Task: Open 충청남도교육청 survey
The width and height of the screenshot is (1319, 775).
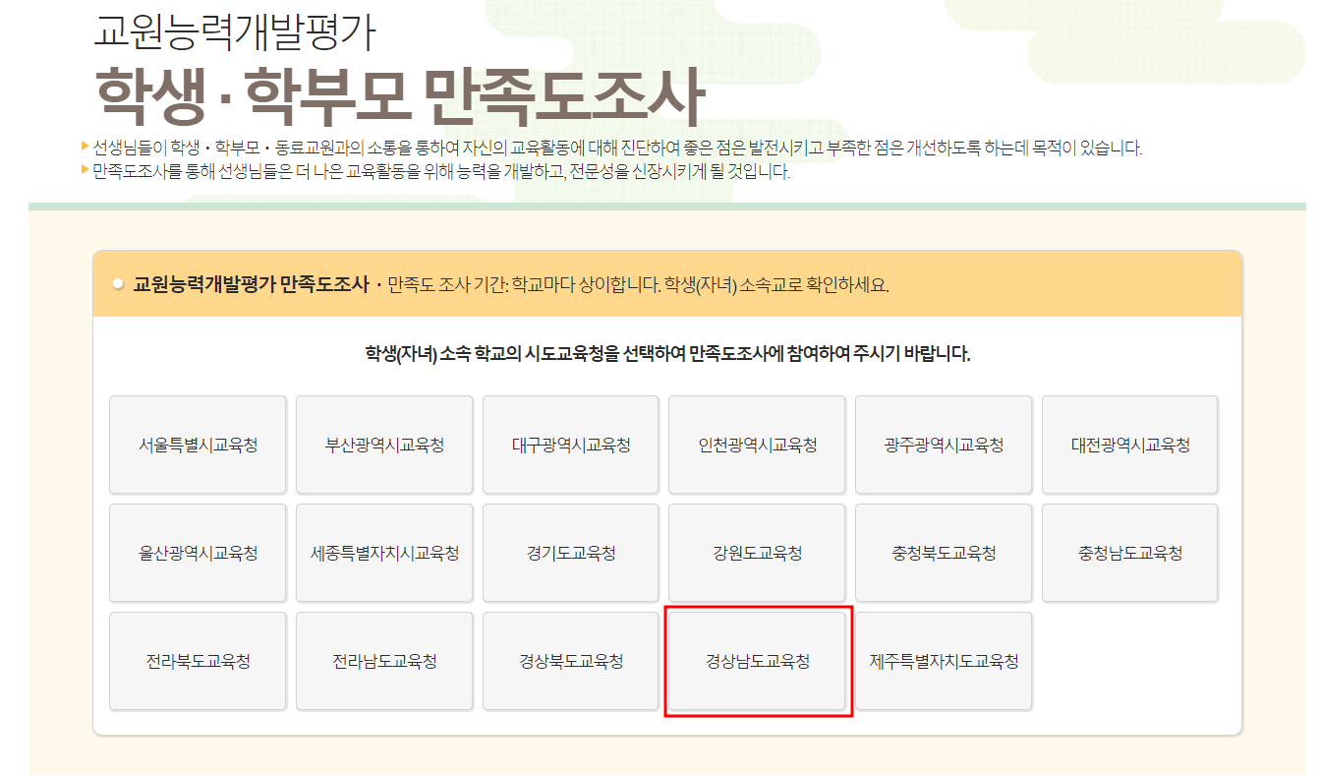Action: 1130,553
